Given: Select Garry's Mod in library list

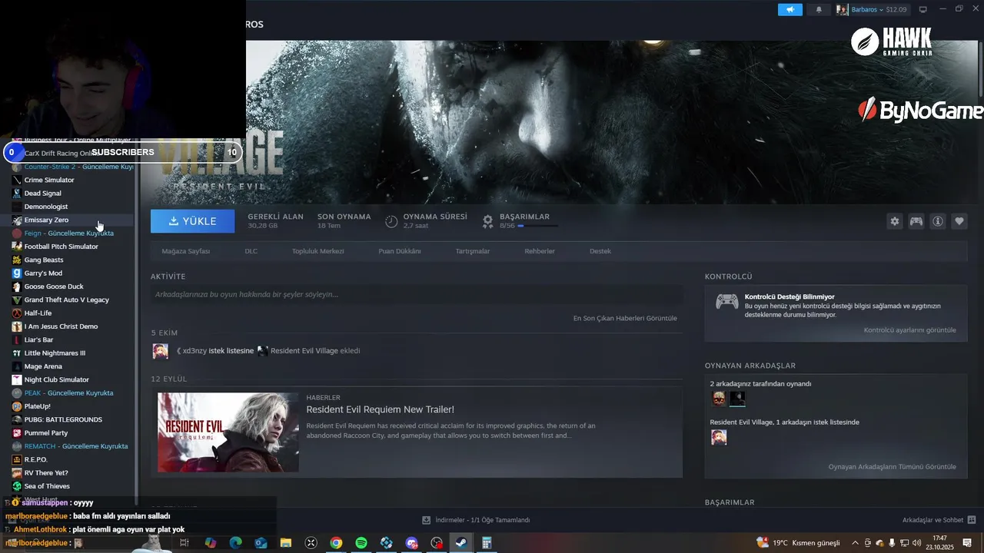Looking at the screenshot, I should click(x=43, y=273).
